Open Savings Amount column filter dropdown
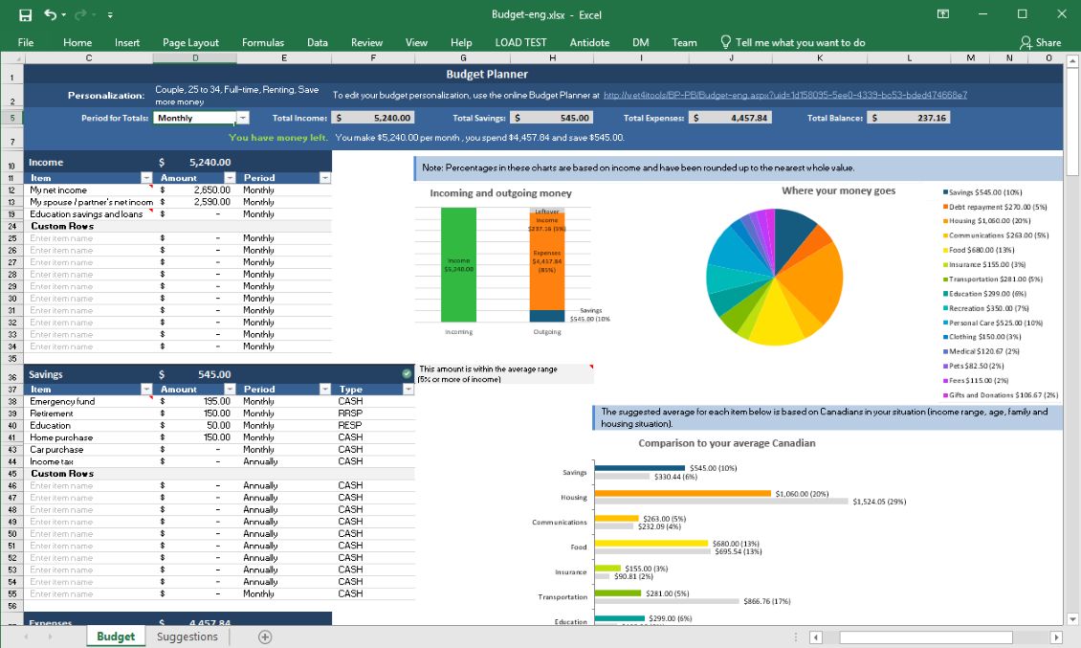This screenshot has width=1081, height=648. 230,390
